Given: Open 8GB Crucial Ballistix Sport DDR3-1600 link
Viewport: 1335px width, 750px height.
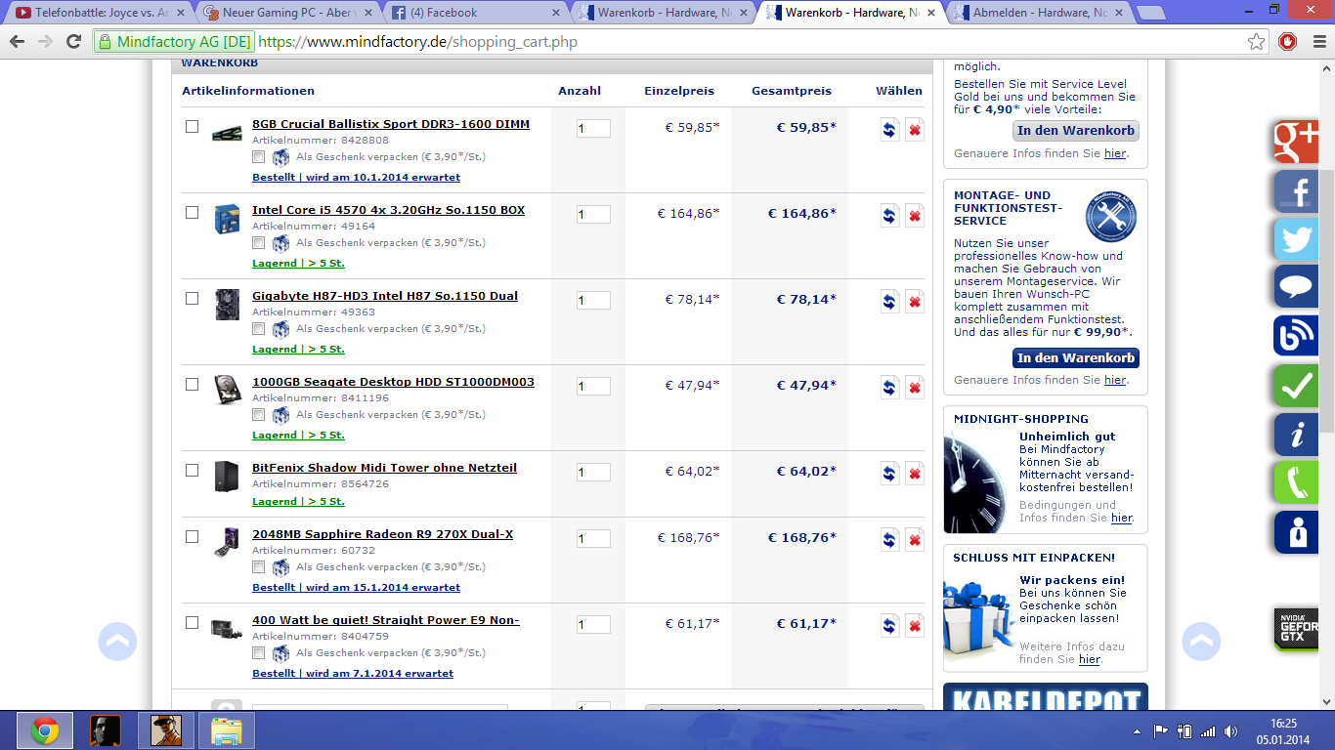Looking at the screenshot, I should tap(391, 124).
